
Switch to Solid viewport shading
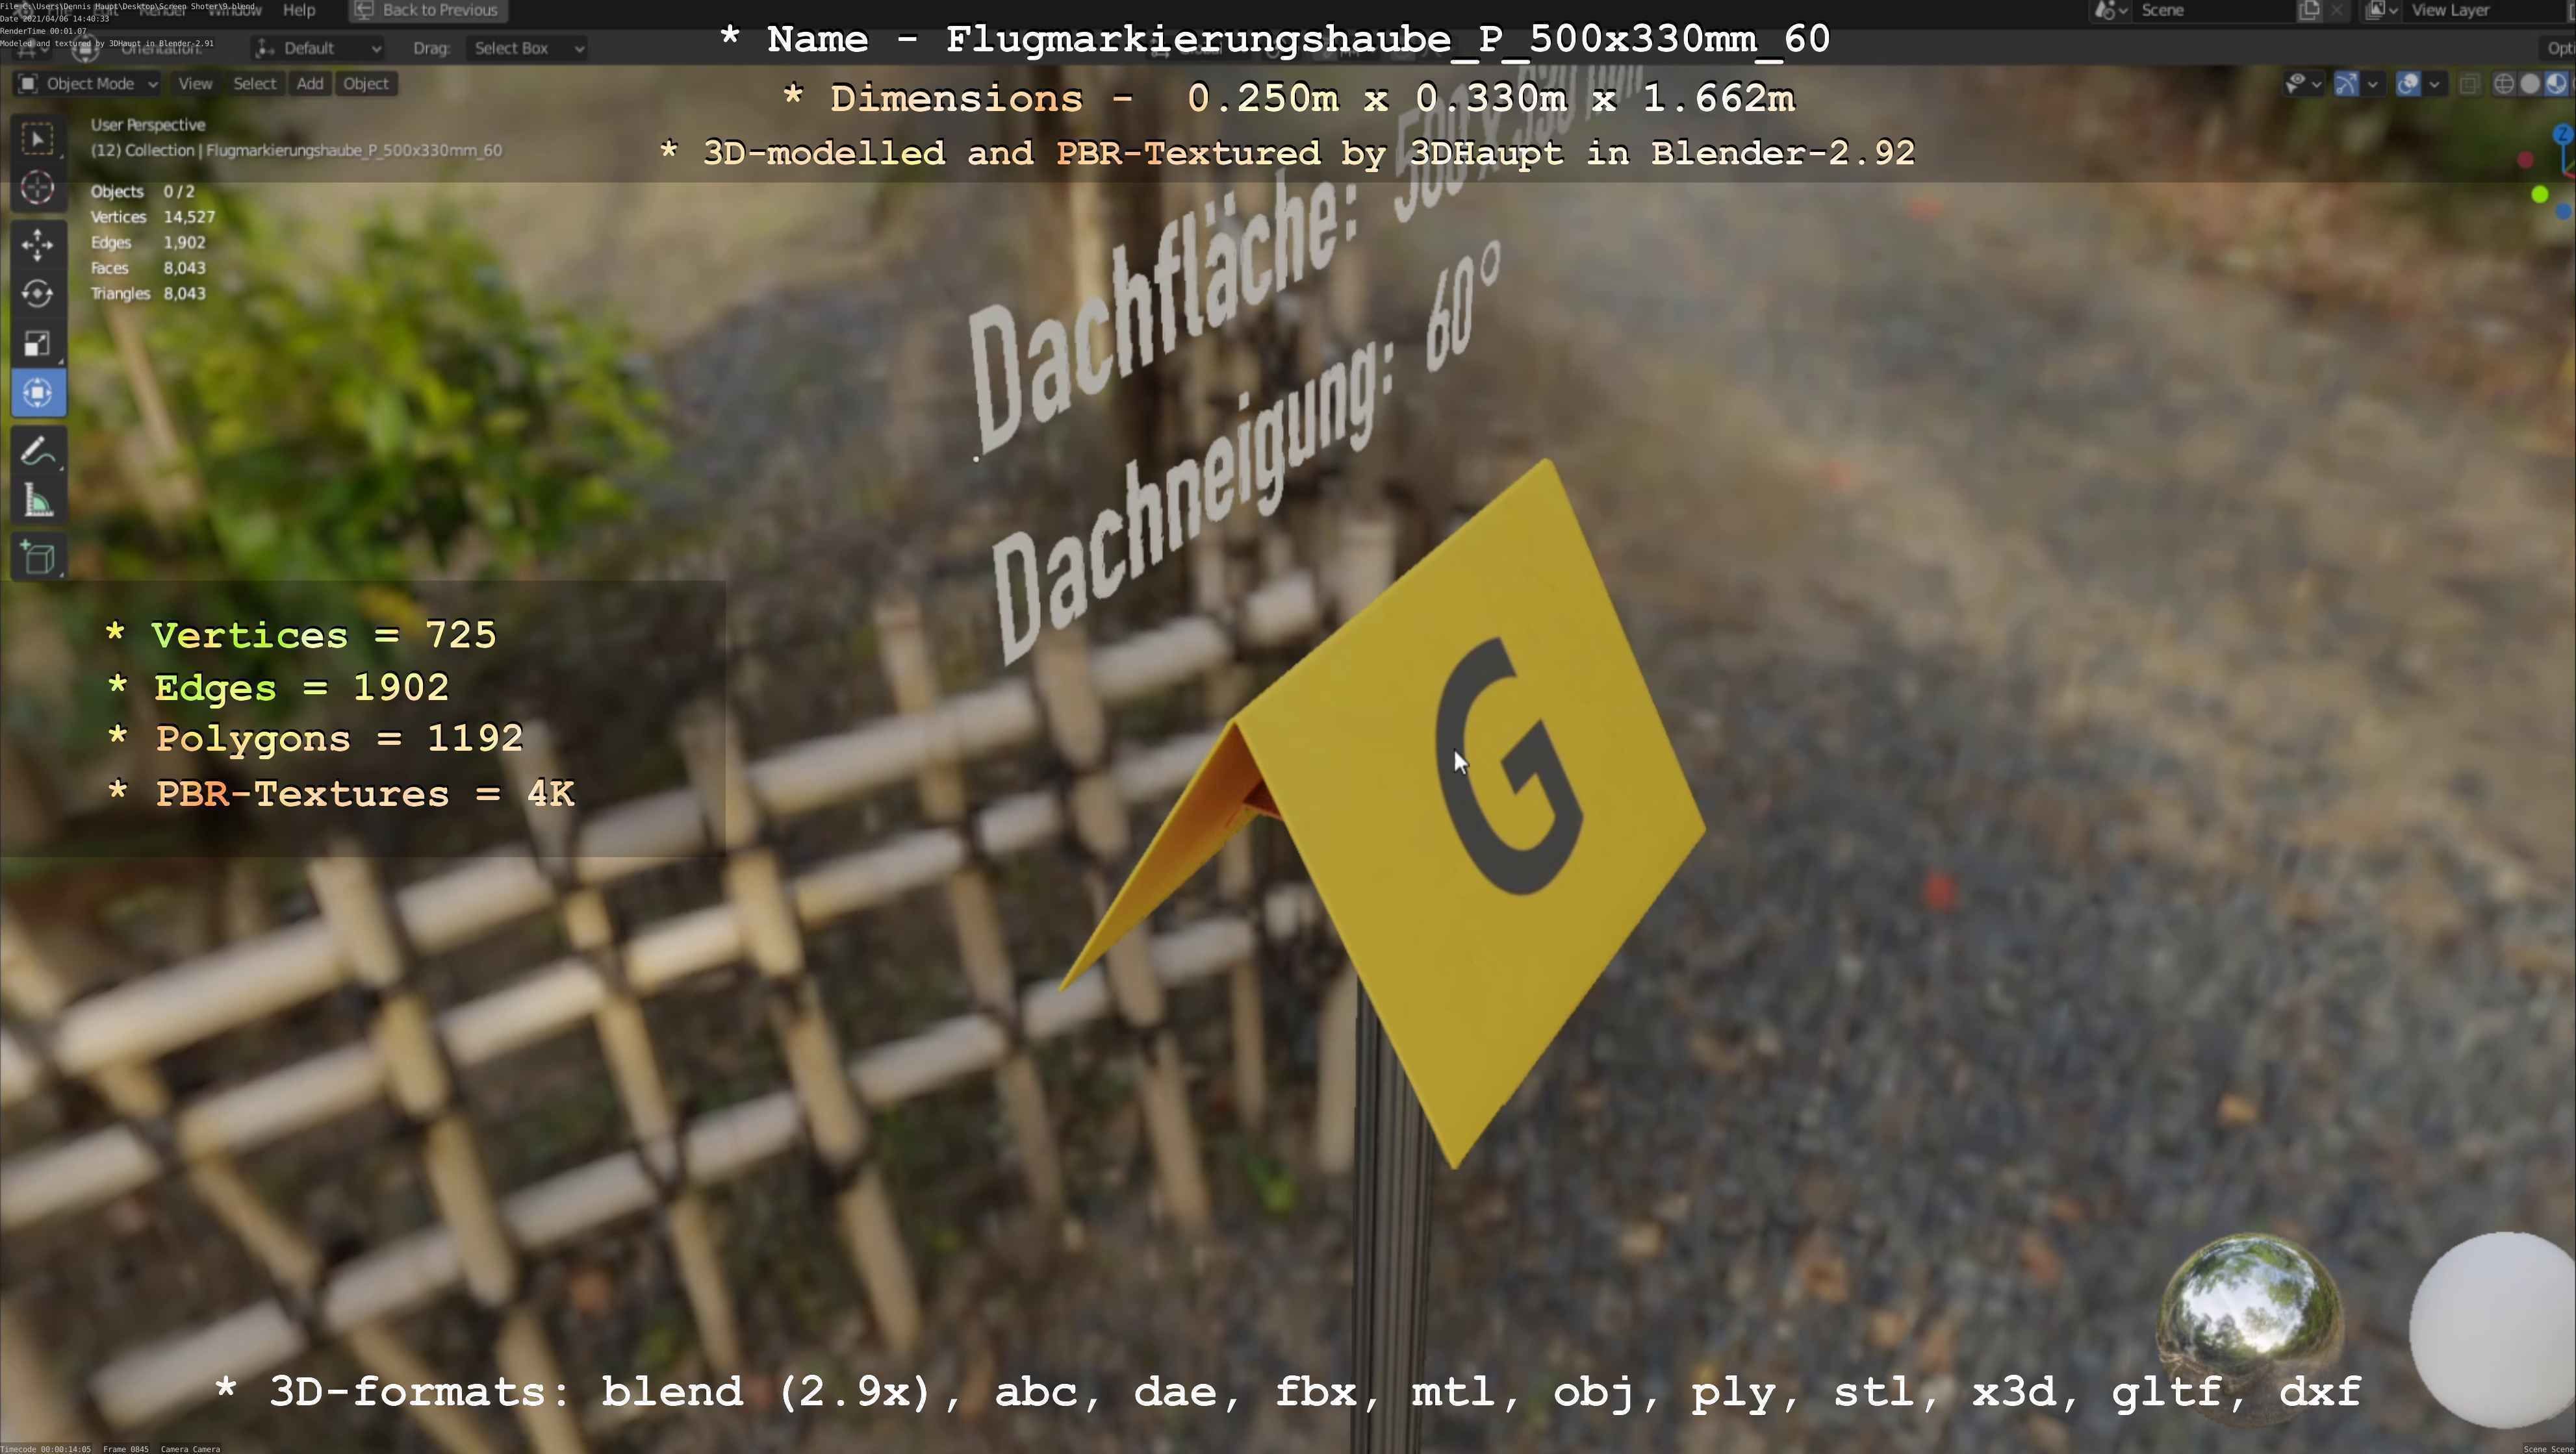(2530, 84)
